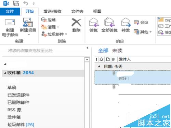Image resolution: width=171 pixels, height=128 pixels.
Task: Click the 会议 reply with meeting button
Action: coord(141,23)
